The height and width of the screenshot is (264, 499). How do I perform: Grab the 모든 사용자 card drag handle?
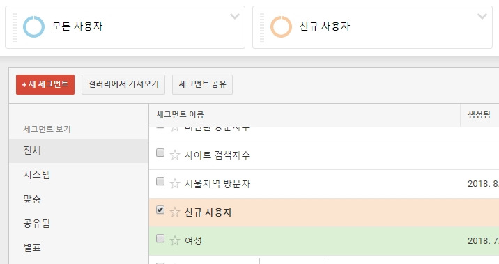tap(15, 28)
